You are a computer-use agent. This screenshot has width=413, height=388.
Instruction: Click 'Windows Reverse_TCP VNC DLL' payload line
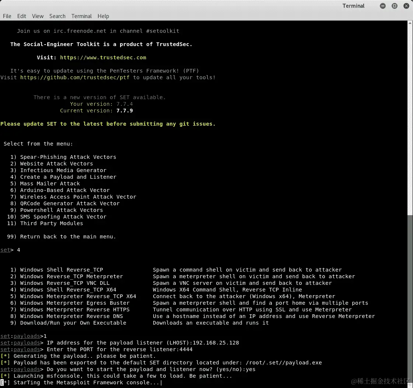[x=60, y=283]
